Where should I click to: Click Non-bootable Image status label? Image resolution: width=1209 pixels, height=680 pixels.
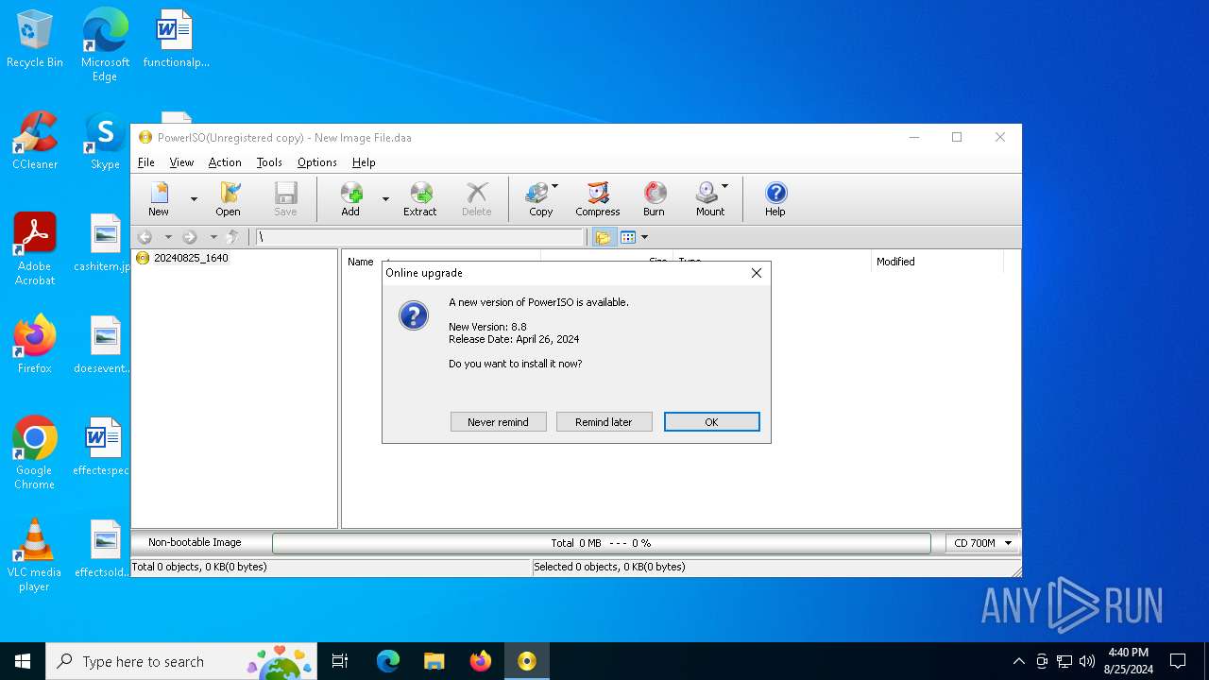tap(195, 543)
